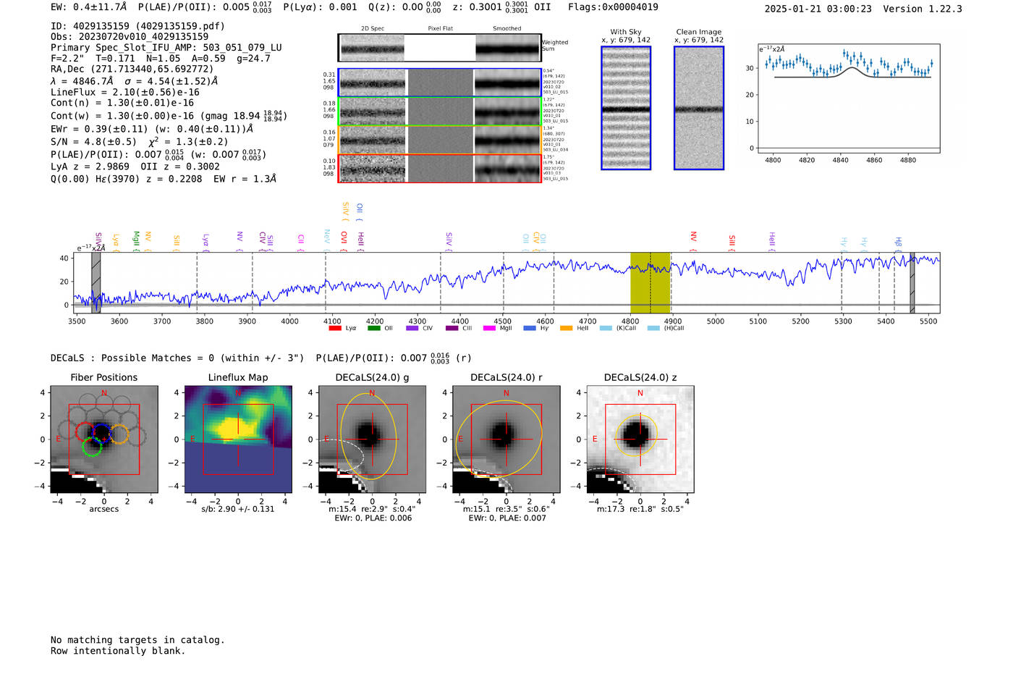Image resolution: width=1013 pixels, height=690 pixels.
Task: Select the timestamp 2025-01-21 03:00:23
Action: (x=818, y=9)
